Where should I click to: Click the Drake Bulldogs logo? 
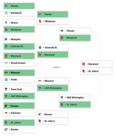coord(6,79)
